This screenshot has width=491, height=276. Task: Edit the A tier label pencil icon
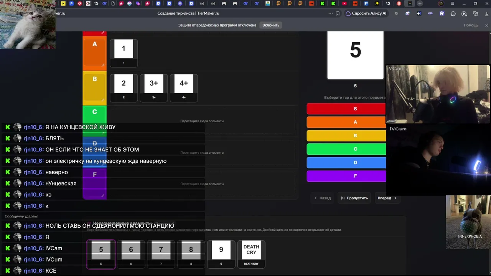tap(103, 65)
